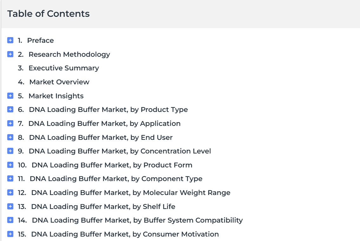Click plus icon next to by Application
This screenshot has height=241, width=360.
click(10, 123)
